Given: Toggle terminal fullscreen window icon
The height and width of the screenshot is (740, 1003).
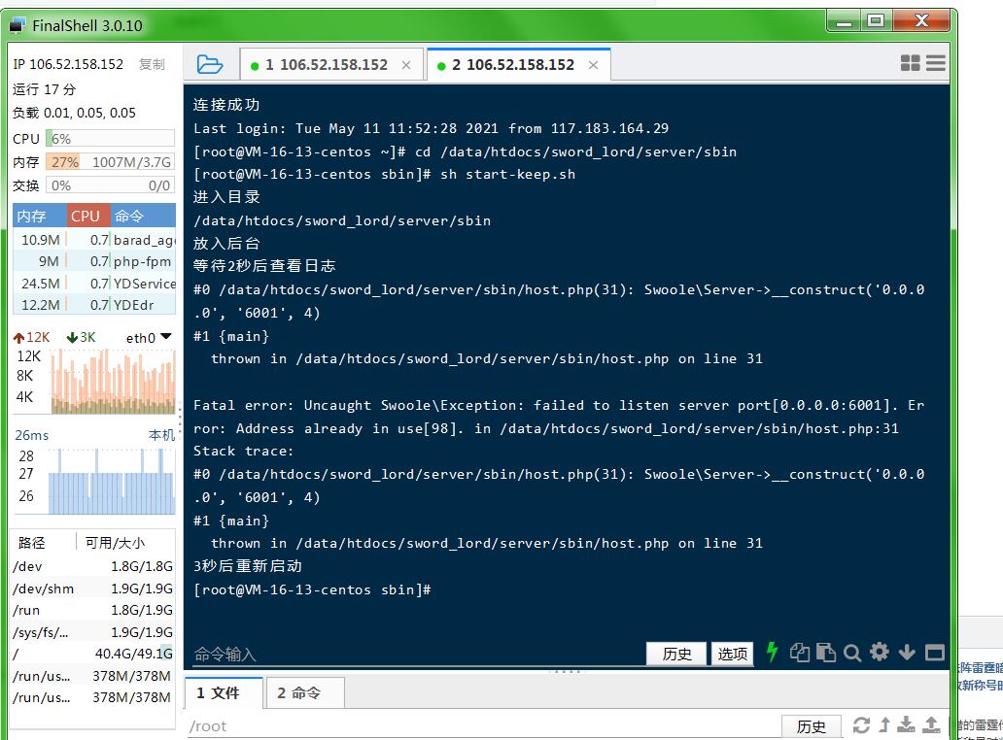Looking at the screenshot, I should (x=934, y=653).
